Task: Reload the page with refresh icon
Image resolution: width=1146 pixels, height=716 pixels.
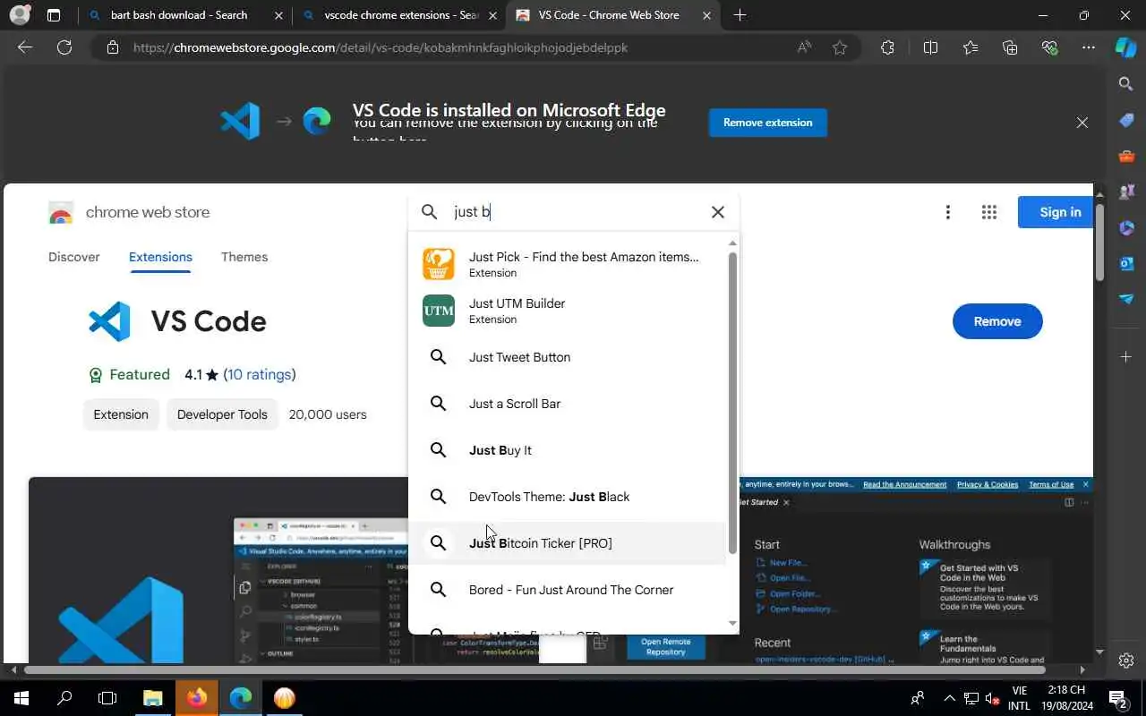Action: (x=64, y=47)
